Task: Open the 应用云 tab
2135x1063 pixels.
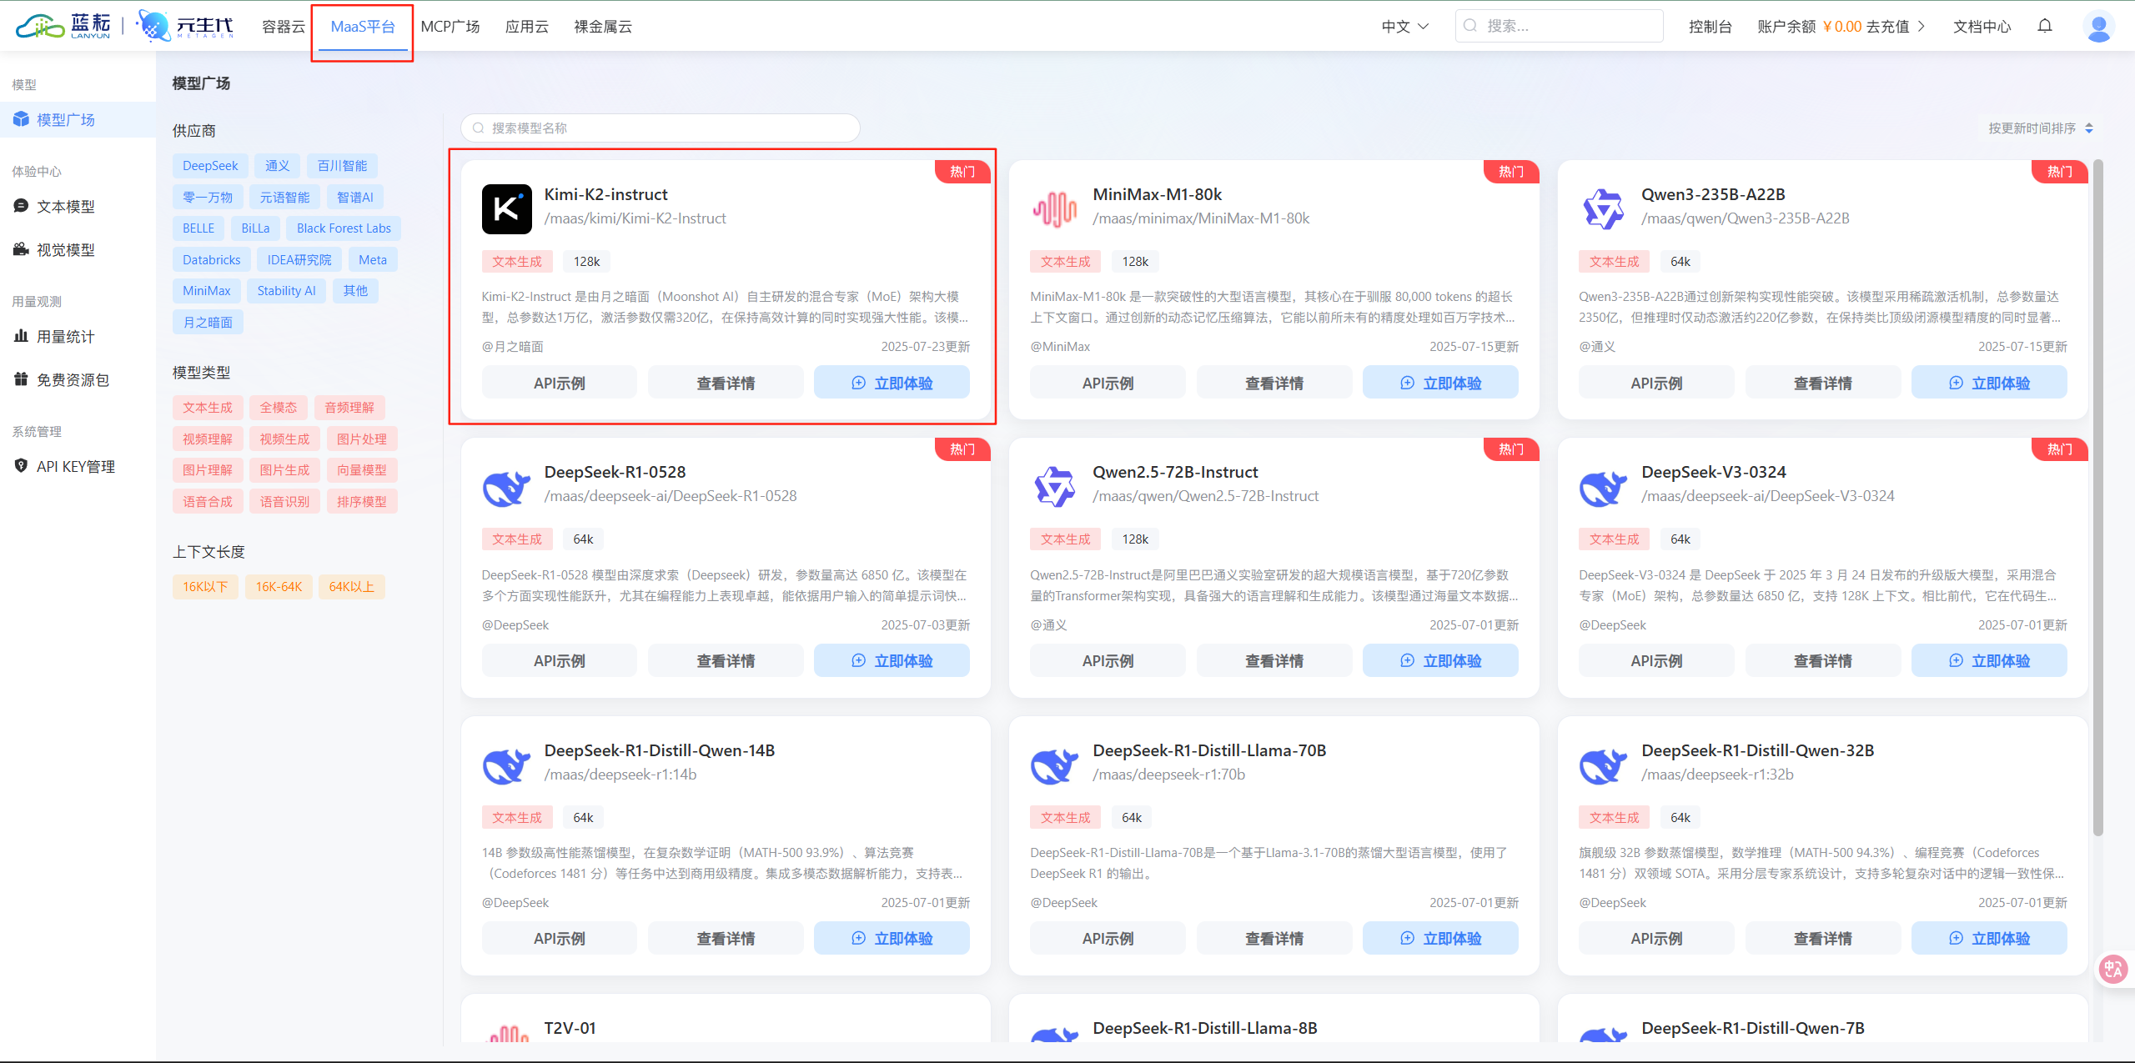Action: tap(527, 26)
